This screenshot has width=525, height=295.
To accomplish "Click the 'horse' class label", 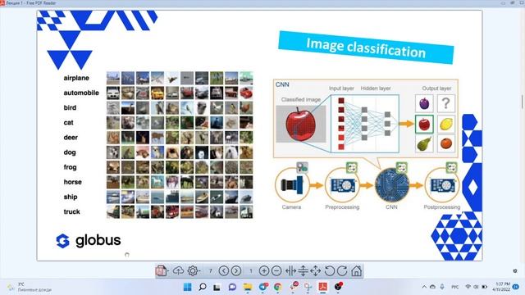I will (73, 182).
